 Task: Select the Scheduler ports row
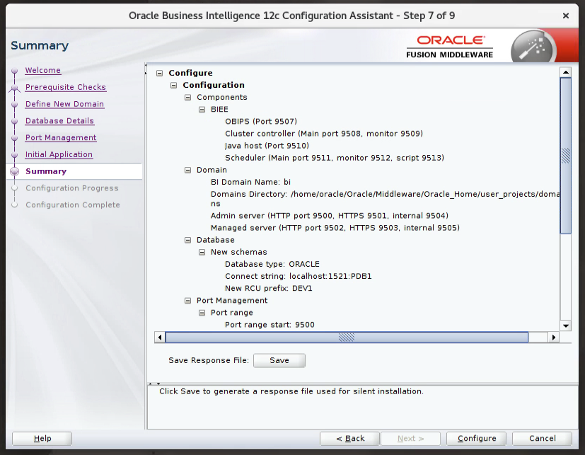(x=335, y=158)
